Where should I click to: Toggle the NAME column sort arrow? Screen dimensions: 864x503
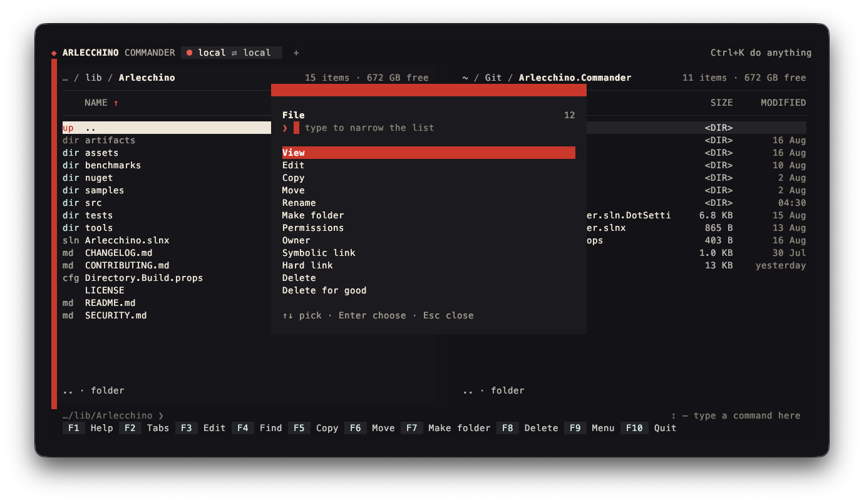116,103
